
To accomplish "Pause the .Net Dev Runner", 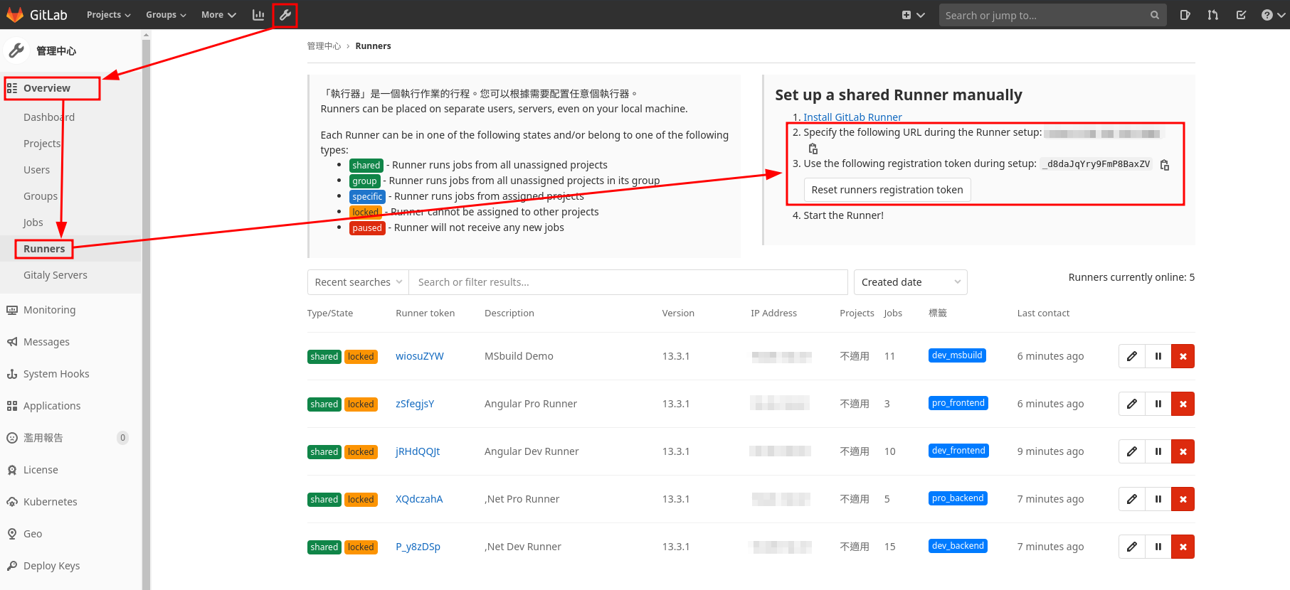I will pos(1158,547).
